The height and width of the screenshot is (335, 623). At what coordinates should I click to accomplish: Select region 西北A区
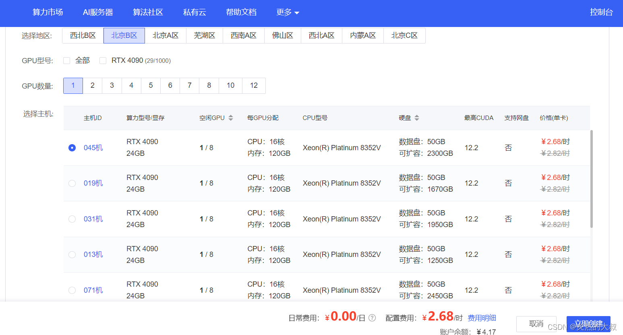click(x=321, y=35)
